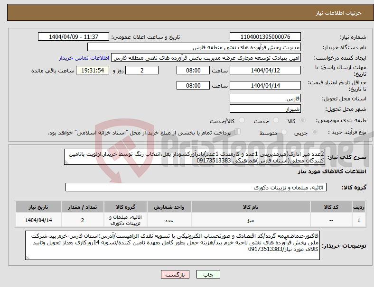Click the resize grip of description box
Screen dimensions: 374x287
pos(66,162)
